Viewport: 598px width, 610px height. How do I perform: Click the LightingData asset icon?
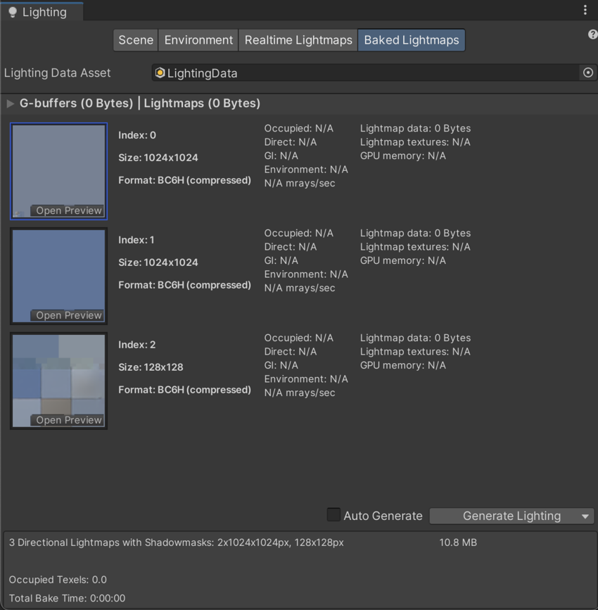pos(160,73)
